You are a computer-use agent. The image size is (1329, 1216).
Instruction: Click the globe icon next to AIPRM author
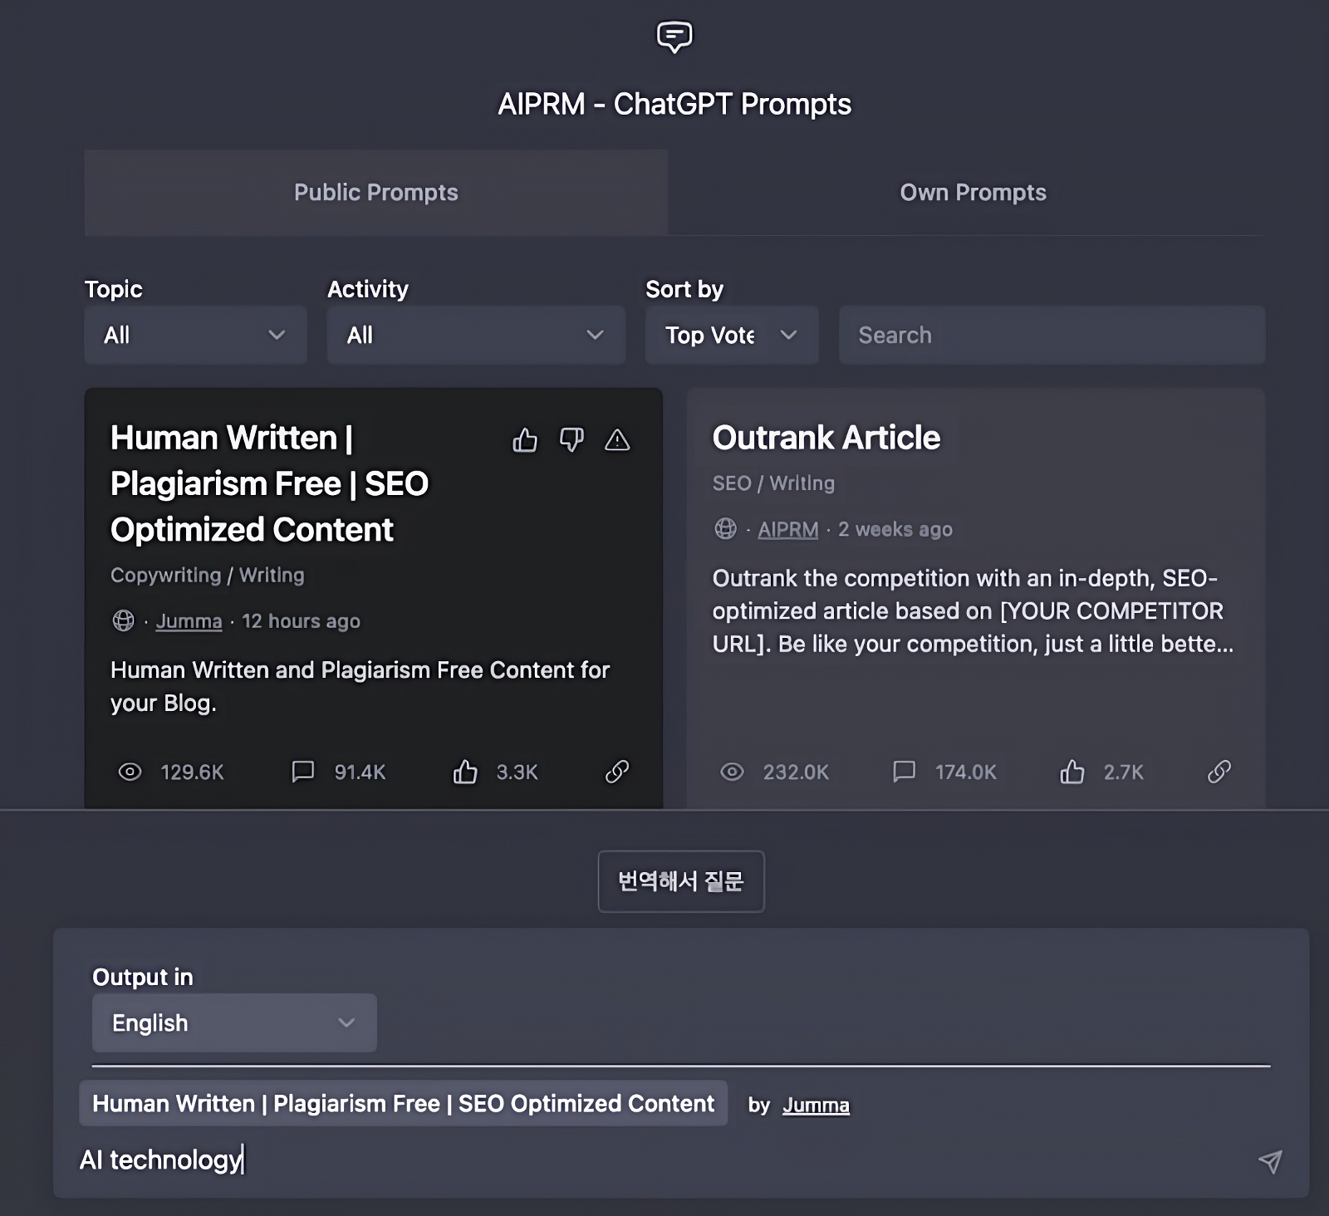[725, 528]
